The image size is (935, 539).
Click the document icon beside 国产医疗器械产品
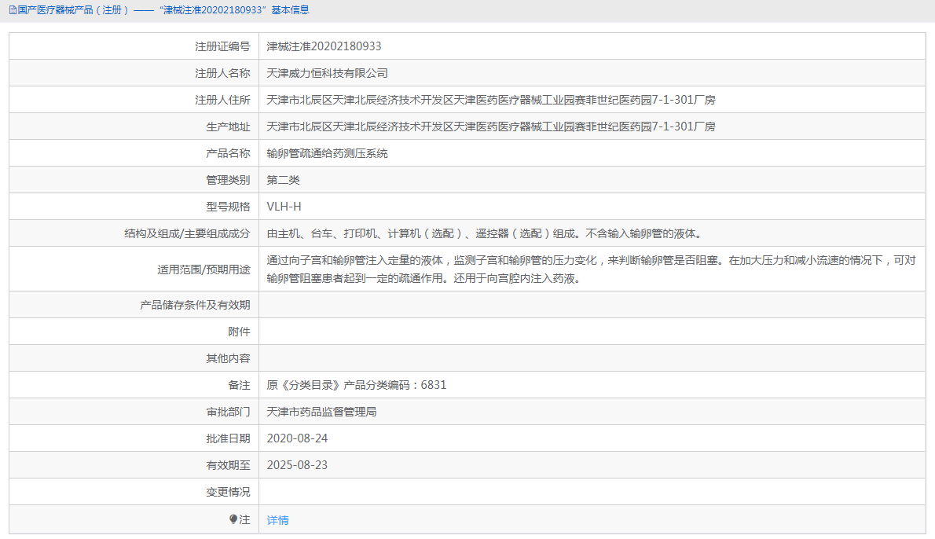pos(12,10)
